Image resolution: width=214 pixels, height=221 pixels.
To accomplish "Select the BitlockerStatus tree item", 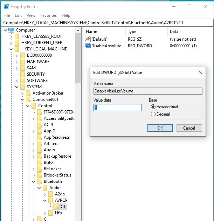I will (x=57, y=175).
